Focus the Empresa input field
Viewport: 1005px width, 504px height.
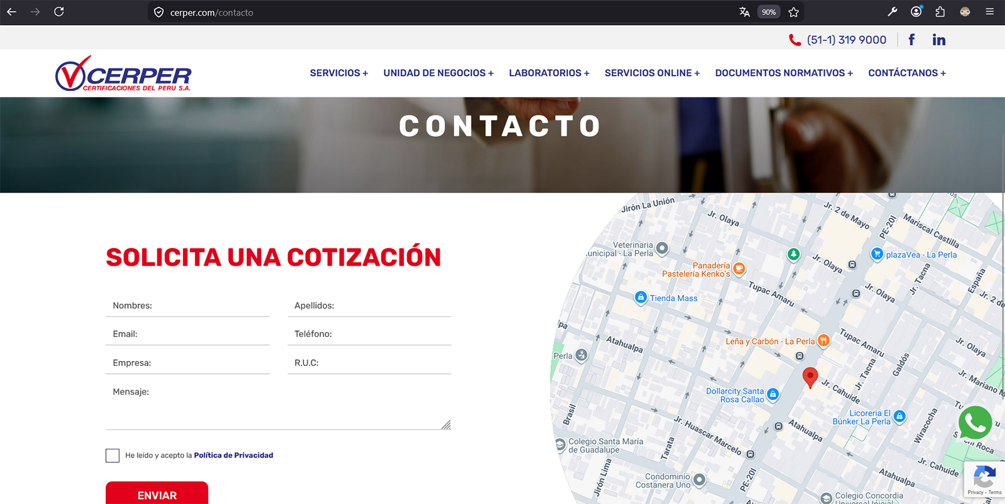pos(188,363)
